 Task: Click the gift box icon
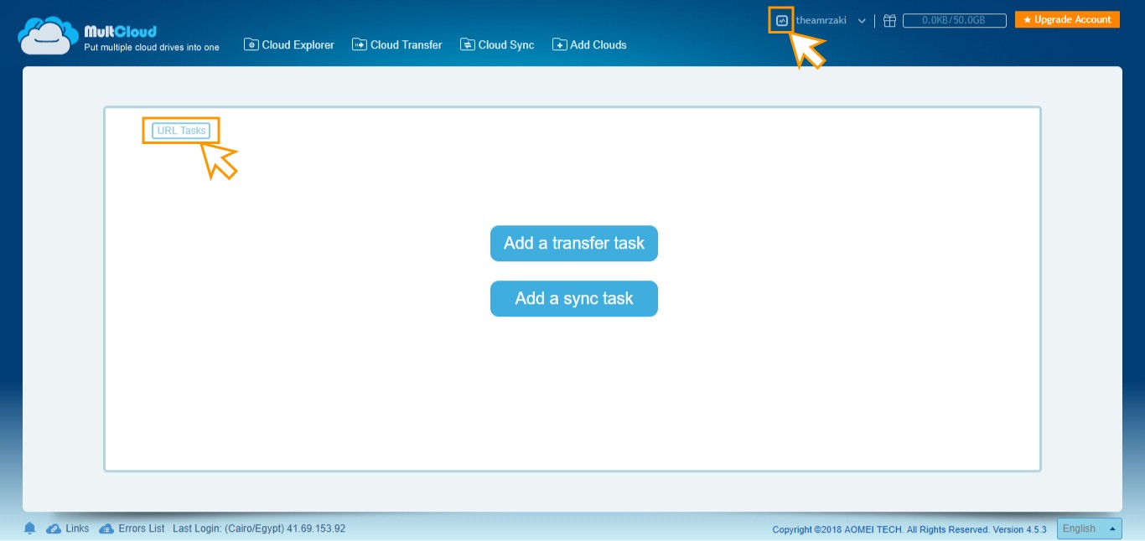coord(889,20)
